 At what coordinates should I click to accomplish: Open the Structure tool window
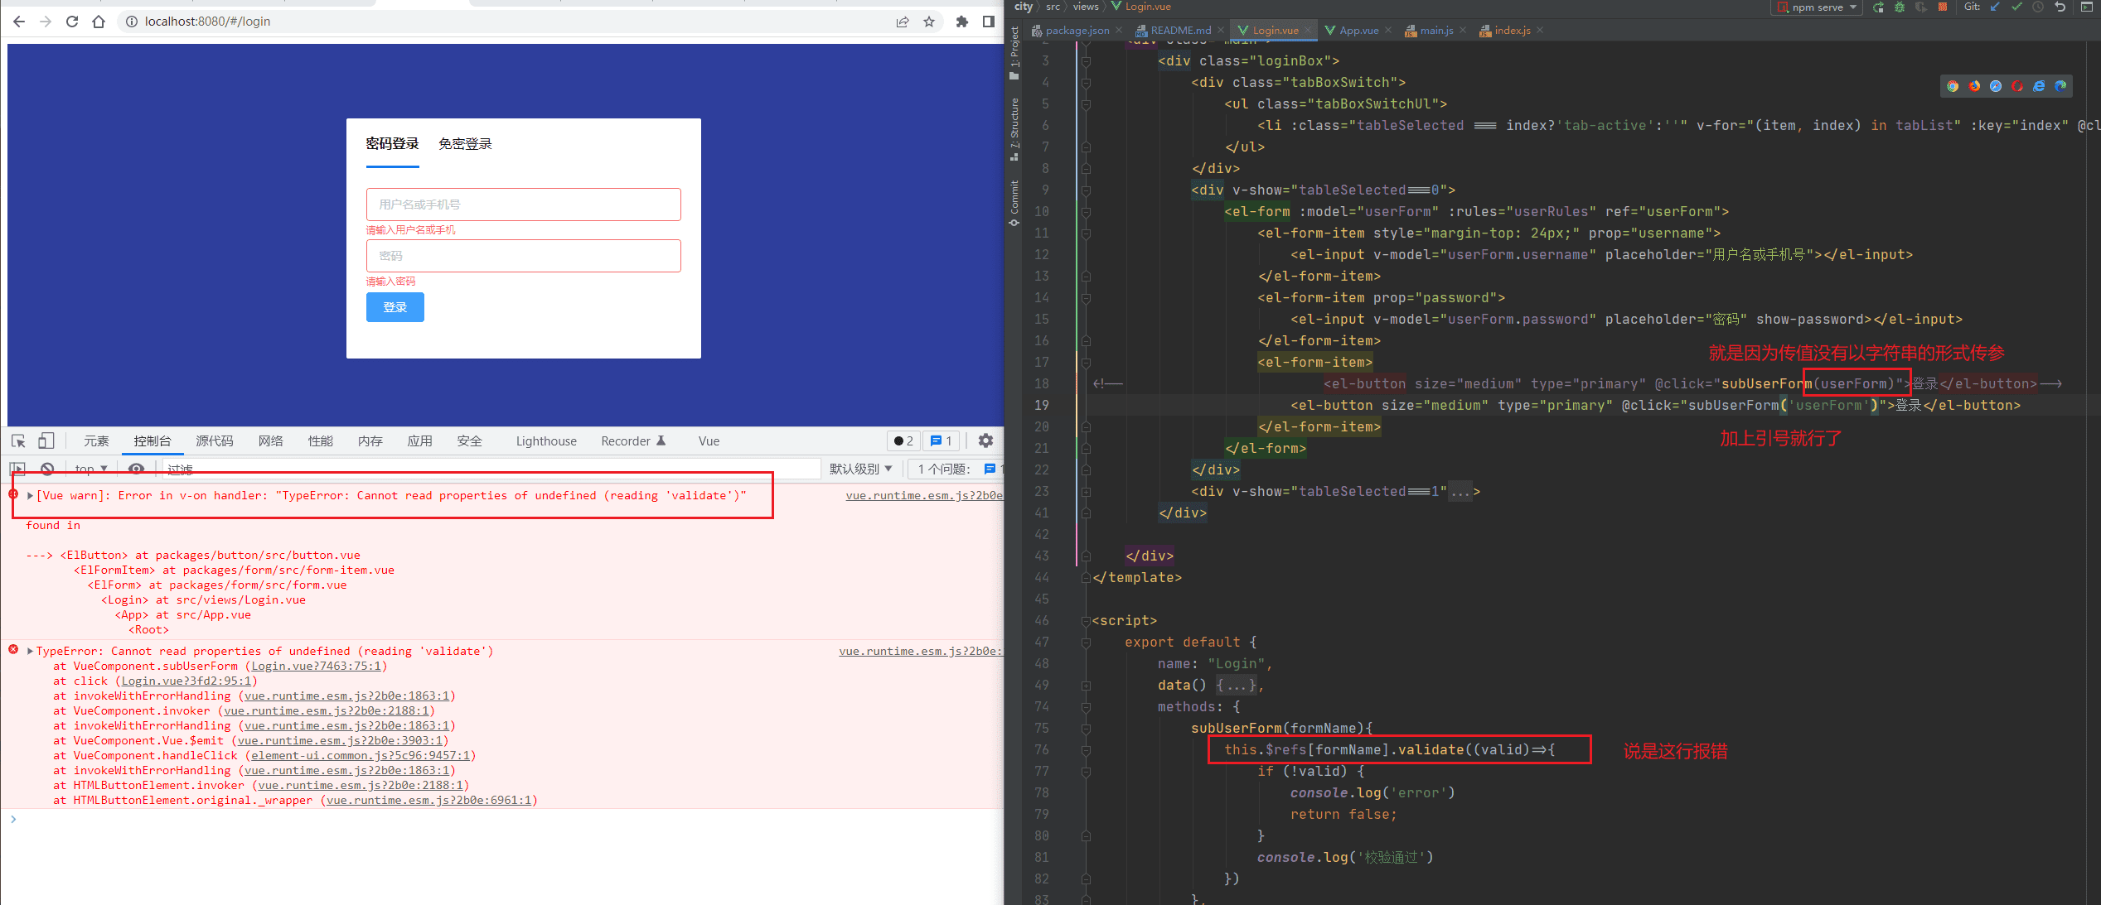[1014, 128]
